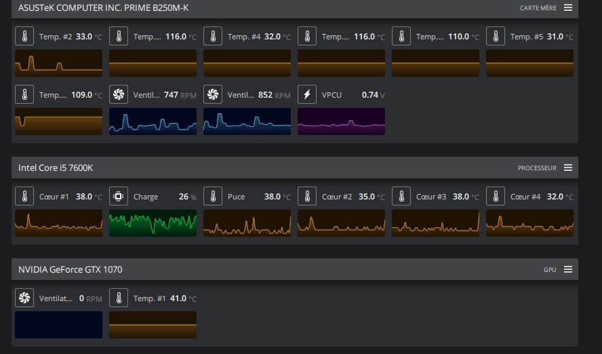
Task: Open the graph under the 110.0 °C sensor
Action: (x=436, y=63)
